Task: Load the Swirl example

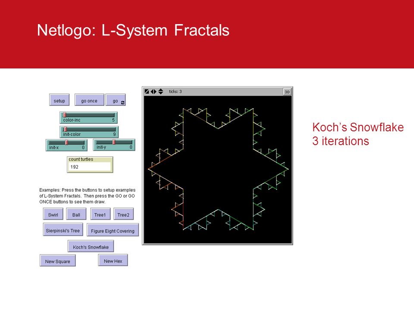Action: click(53, 214)
